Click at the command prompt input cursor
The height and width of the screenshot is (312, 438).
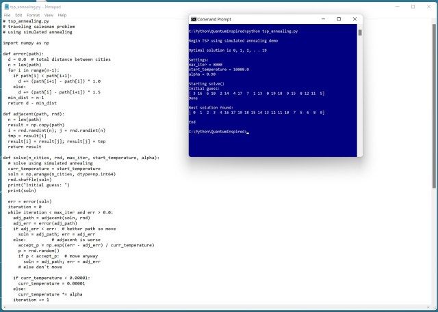[x=248, y=132]
